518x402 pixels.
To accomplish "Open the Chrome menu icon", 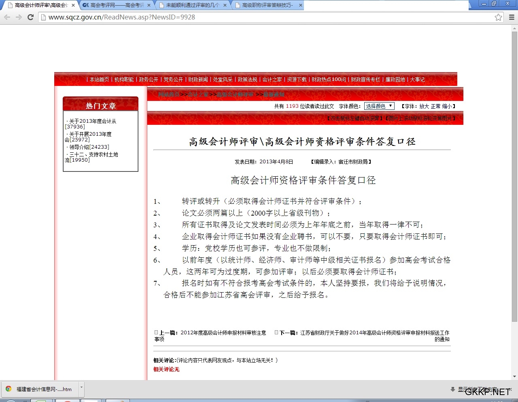I will click(x=512, y=17).
